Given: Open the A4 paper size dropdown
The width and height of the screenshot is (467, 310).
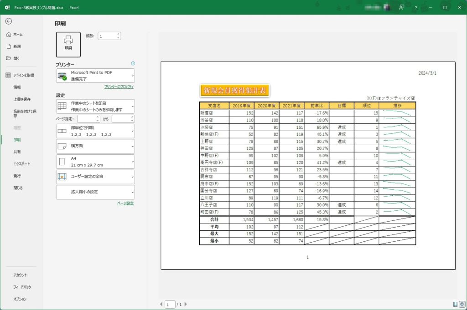Looking at the screenshot, I should [95, 162].
